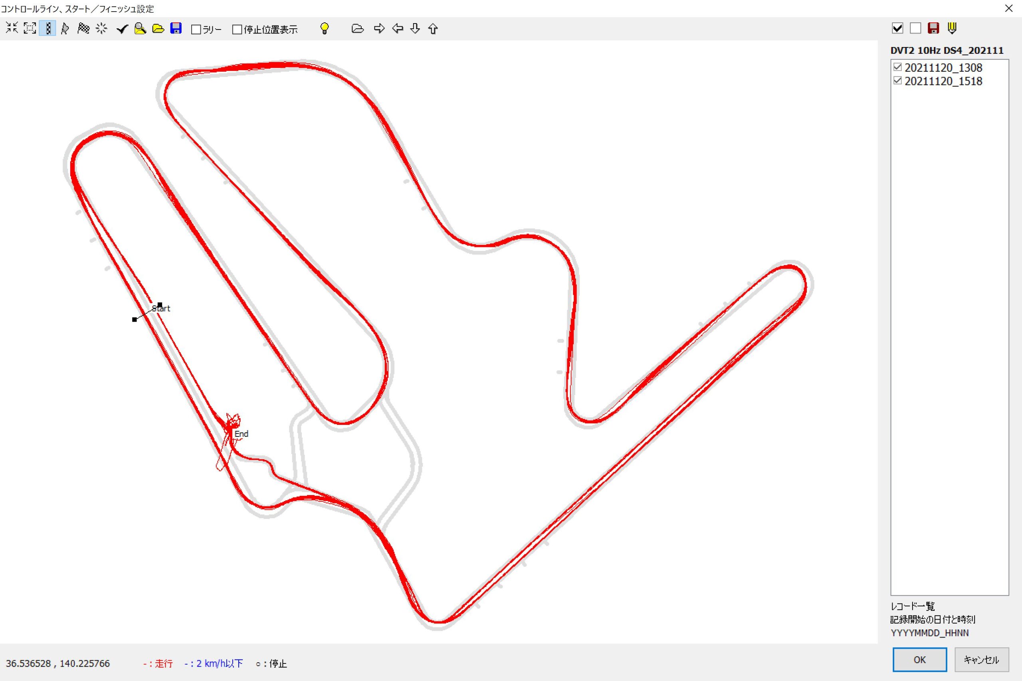Uncheck the 20211120_1308 record

[x=897, y=67]
